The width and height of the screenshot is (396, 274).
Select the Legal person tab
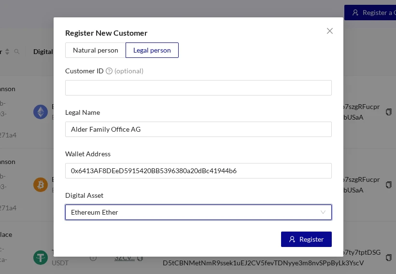click(x=152, y=50)
